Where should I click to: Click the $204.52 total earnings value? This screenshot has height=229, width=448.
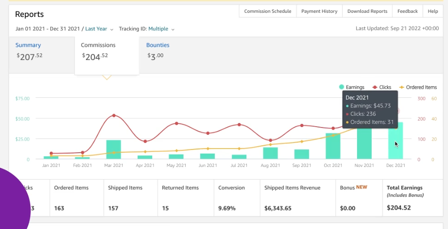(x=399, y=208)
